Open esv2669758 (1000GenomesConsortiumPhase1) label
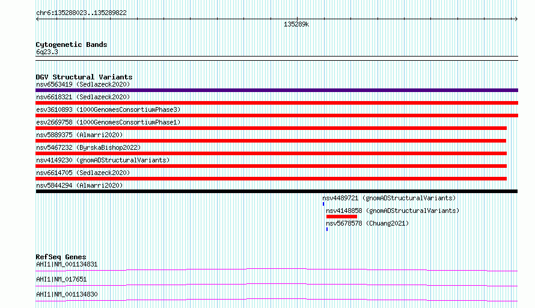Viewport: 535px width, 308px height. pos(108,122)
